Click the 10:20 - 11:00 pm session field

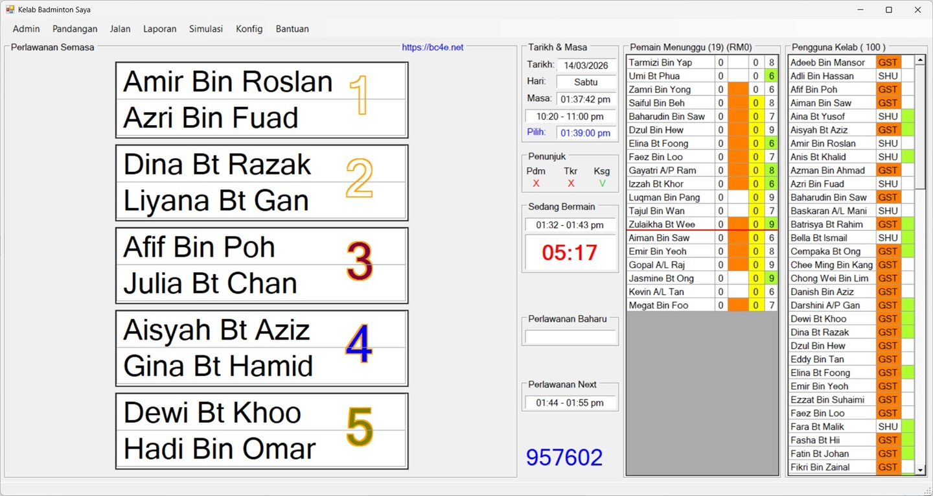[570, 117]
